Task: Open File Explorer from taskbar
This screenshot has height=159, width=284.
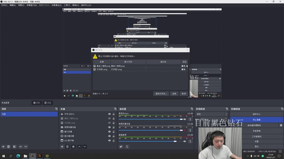Action: pyautogui.click(x=25, y=156)
